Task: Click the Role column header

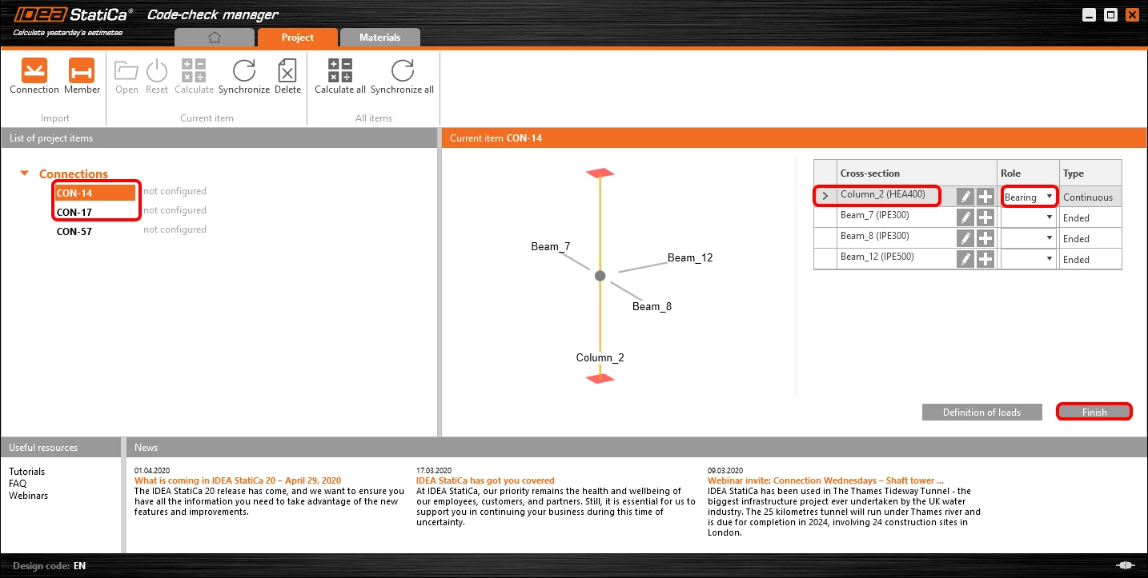Action: coord(1028,173)
